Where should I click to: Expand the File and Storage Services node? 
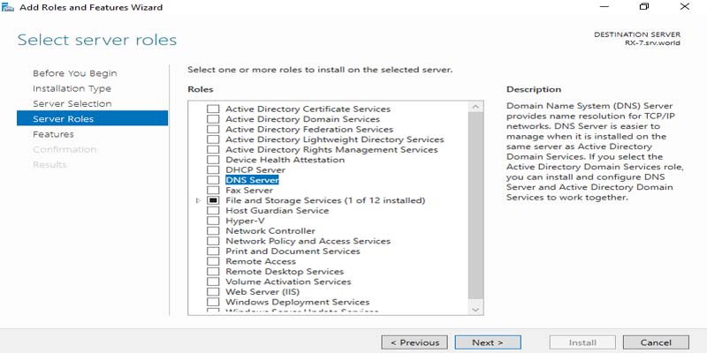(198, 200)
